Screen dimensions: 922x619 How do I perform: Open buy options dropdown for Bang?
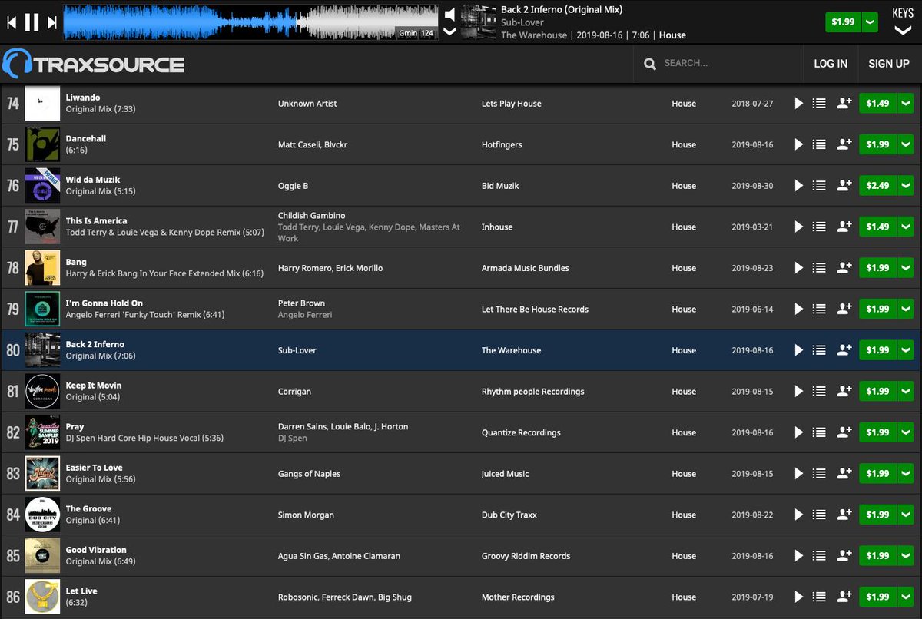(x=905, y=268)
